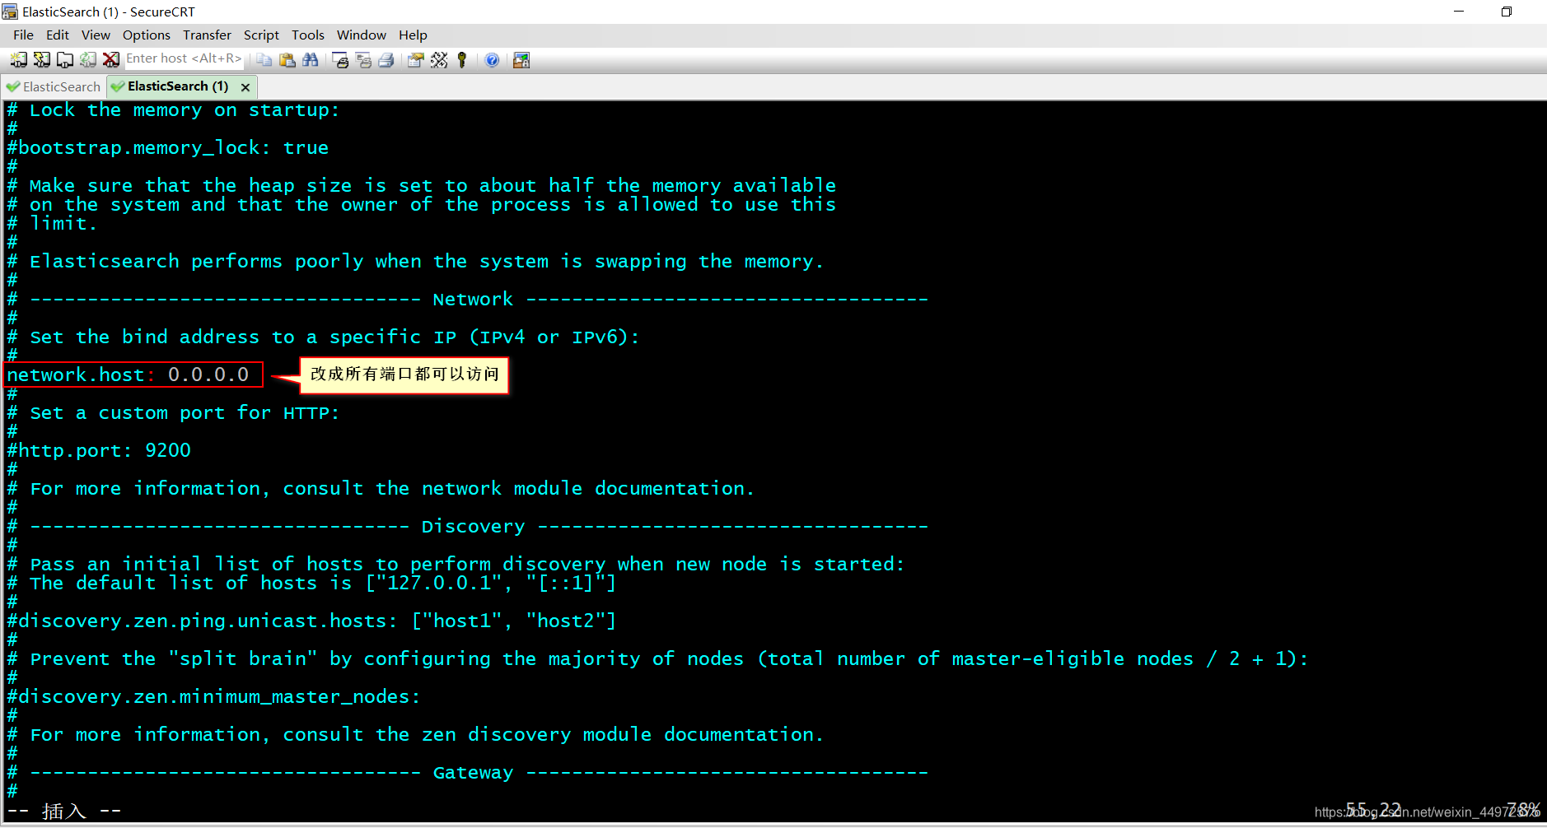This screenshot has height=828, width=1547.
Task: Click the 'Lock the memory on startup' comment
Action: click(x=173, y=110)
